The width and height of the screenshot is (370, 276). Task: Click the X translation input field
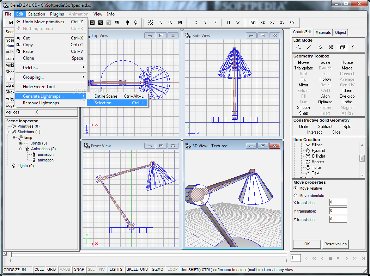coord(338,202)
